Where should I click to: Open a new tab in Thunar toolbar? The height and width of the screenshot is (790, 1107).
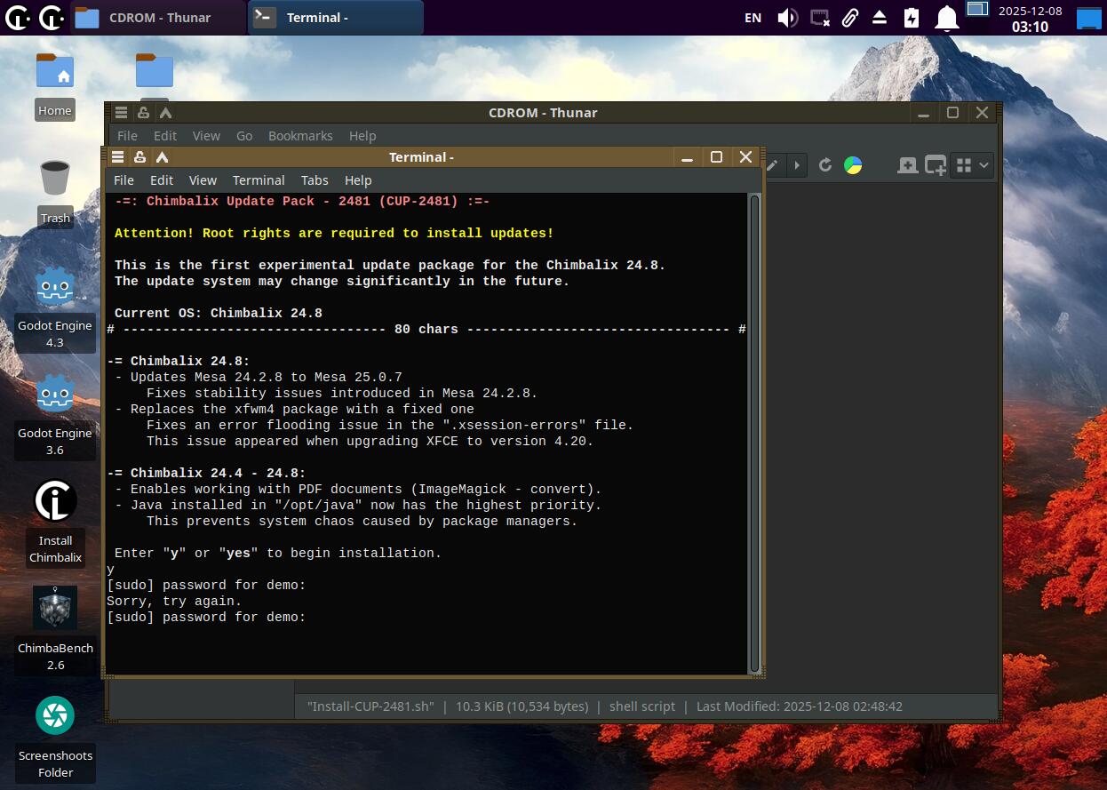tap(907, 165)
